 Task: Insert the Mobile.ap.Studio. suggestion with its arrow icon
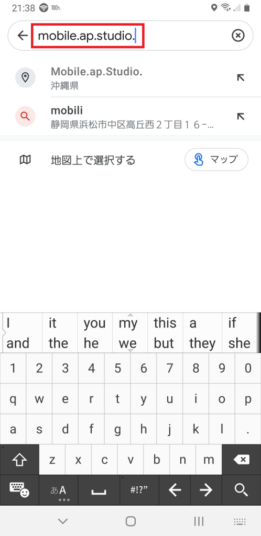(241, 78)
